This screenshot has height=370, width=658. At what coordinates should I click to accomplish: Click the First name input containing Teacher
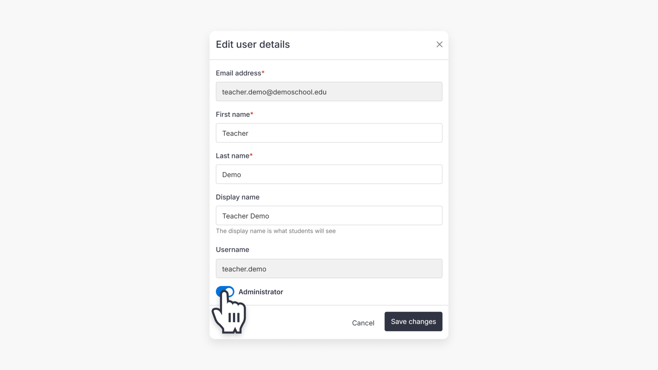click(329, 133)
